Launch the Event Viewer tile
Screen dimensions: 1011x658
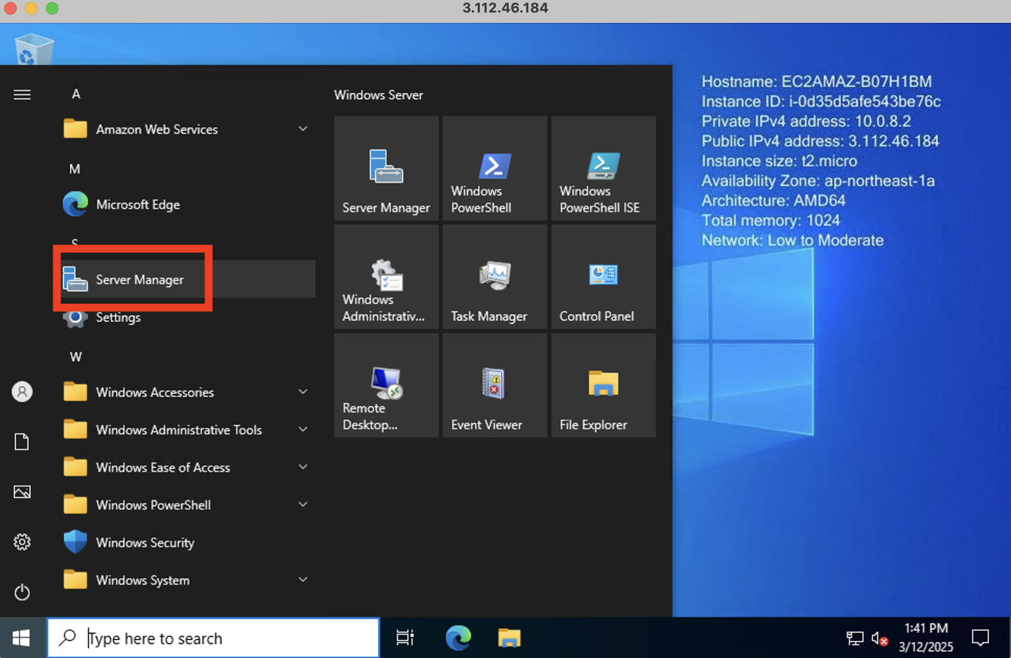(494, 385)
